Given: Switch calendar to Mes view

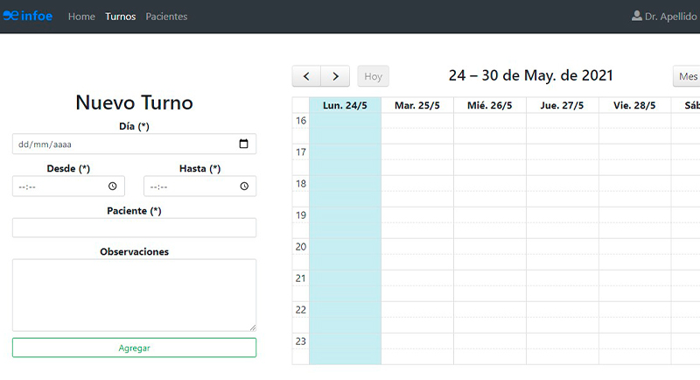Looking at the screenshot, I should 687,76.
